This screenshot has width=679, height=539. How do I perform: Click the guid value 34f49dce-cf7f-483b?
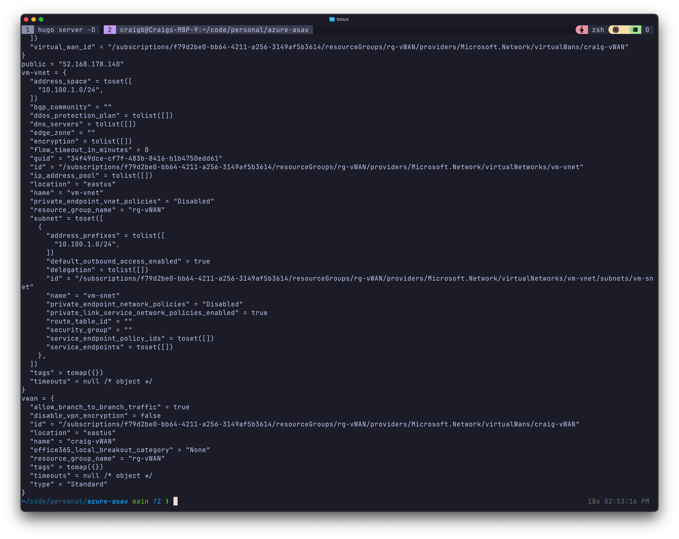pyautogui.click(x=144, y=158)
